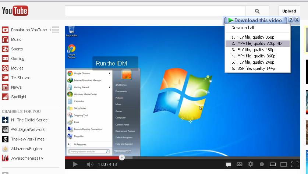
Task: Click the News newspaper icon
Action: point(5,87)
